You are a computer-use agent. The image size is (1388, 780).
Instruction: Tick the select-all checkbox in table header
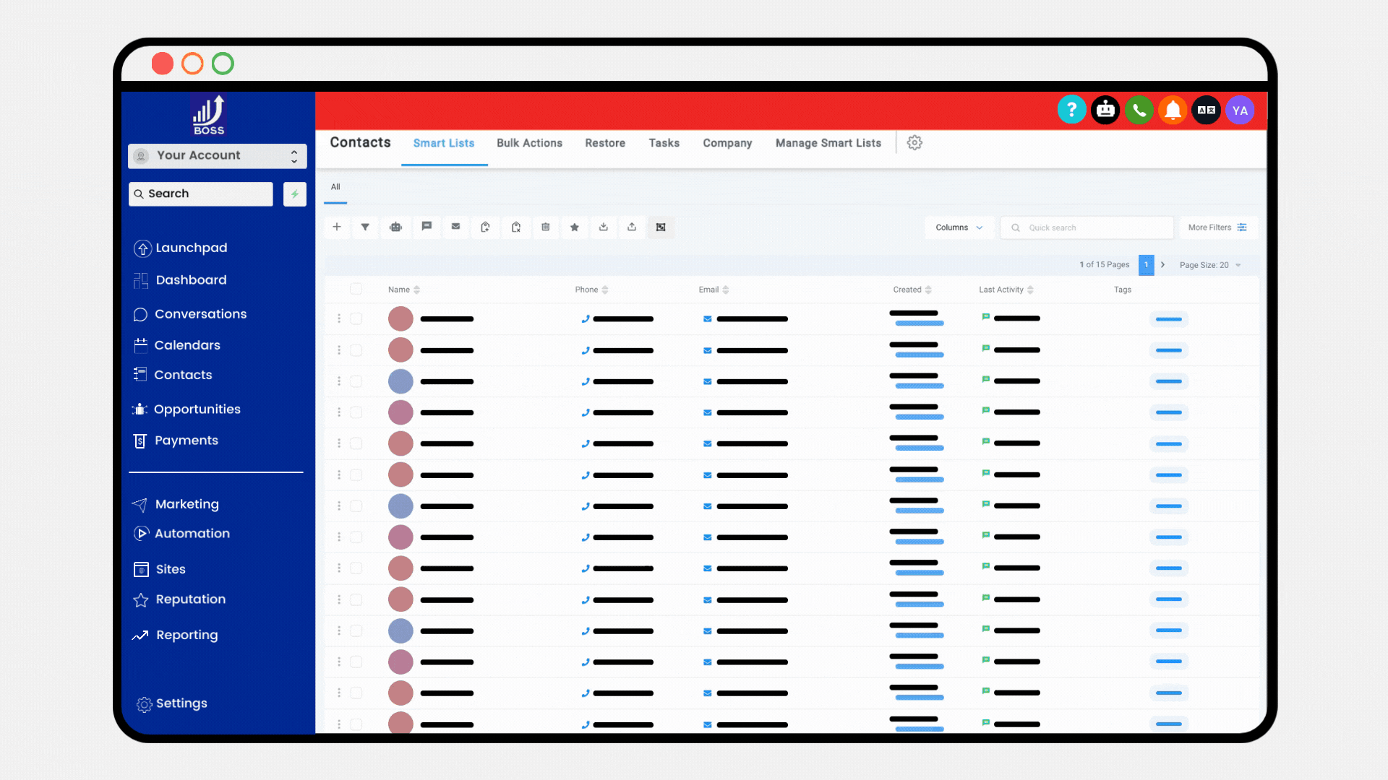(x=356, y=289)
